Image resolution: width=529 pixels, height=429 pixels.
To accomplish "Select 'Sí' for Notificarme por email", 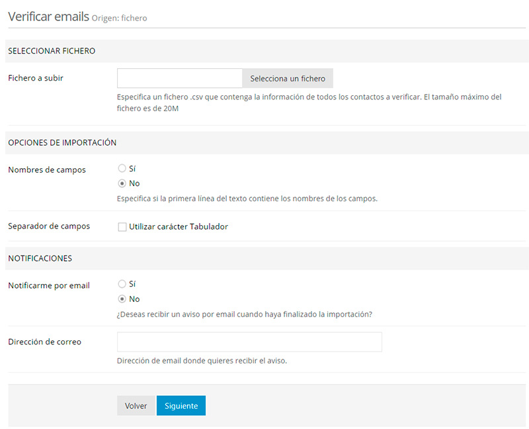I will 122,284.
